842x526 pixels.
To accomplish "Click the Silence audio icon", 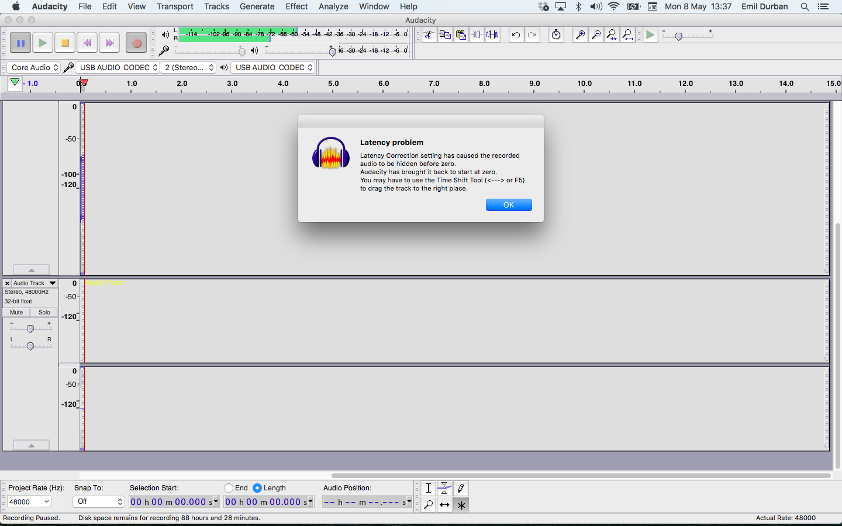I will [492, 35].
